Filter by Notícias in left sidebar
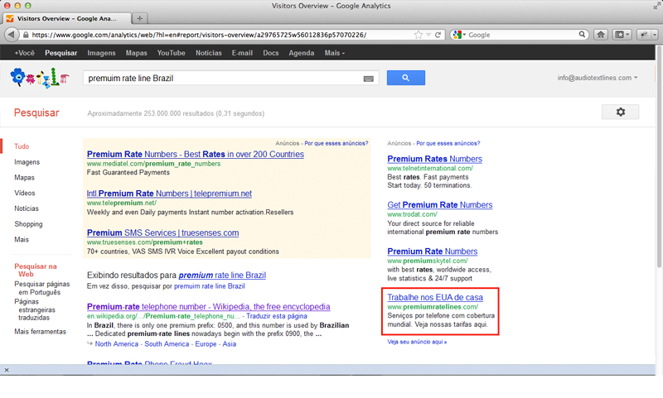663x398 pixels. pos(27,209)
